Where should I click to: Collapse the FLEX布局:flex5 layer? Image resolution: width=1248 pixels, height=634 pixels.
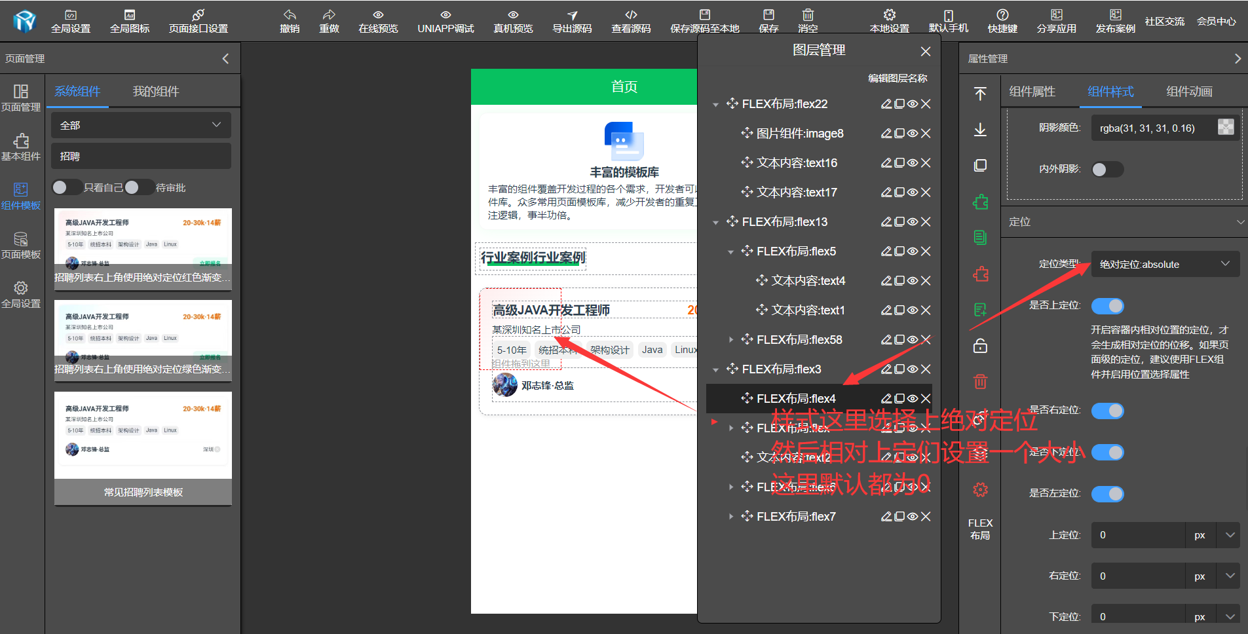[730, 252]
